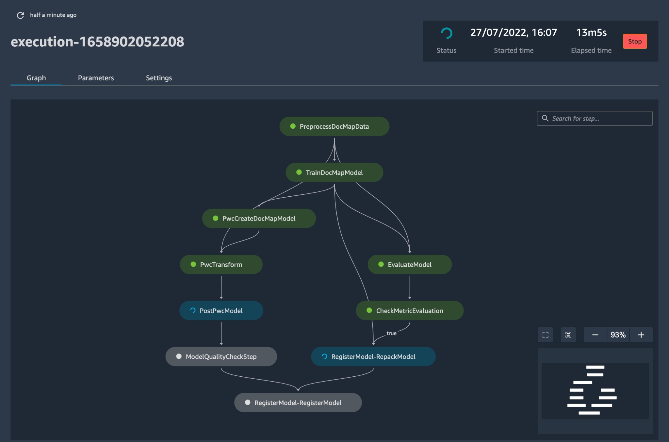Click the fit-to-screen frame icon
Screen dimensions: 669x442
546,335
